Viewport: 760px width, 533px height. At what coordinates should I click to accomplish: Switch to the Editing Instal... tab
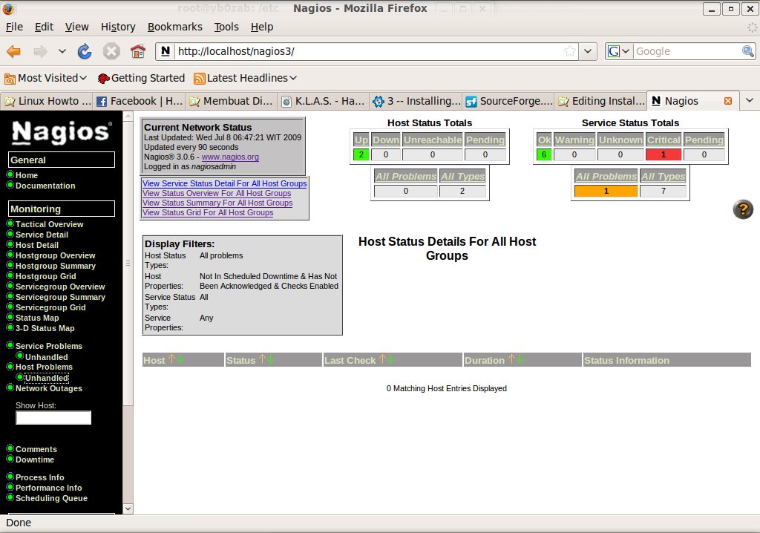pyautogui.click(x=600, y=101)
